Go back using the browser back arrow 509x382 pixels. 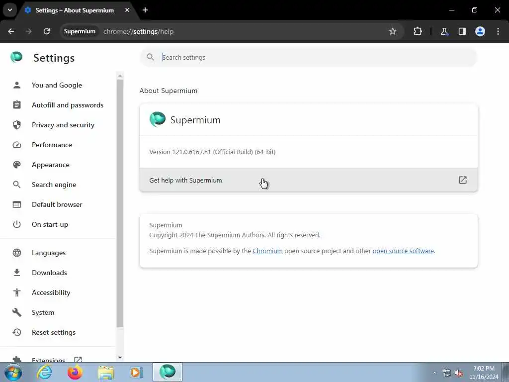click(11, 31)
